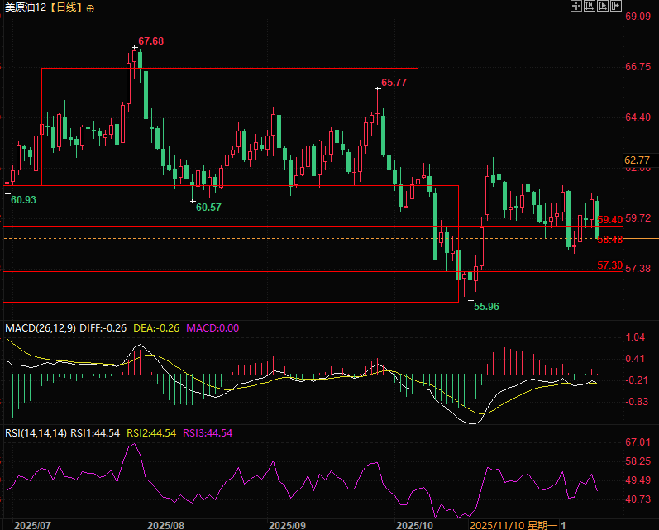Click the 美原油12 symbol title
659x530 pixels.
26,7
